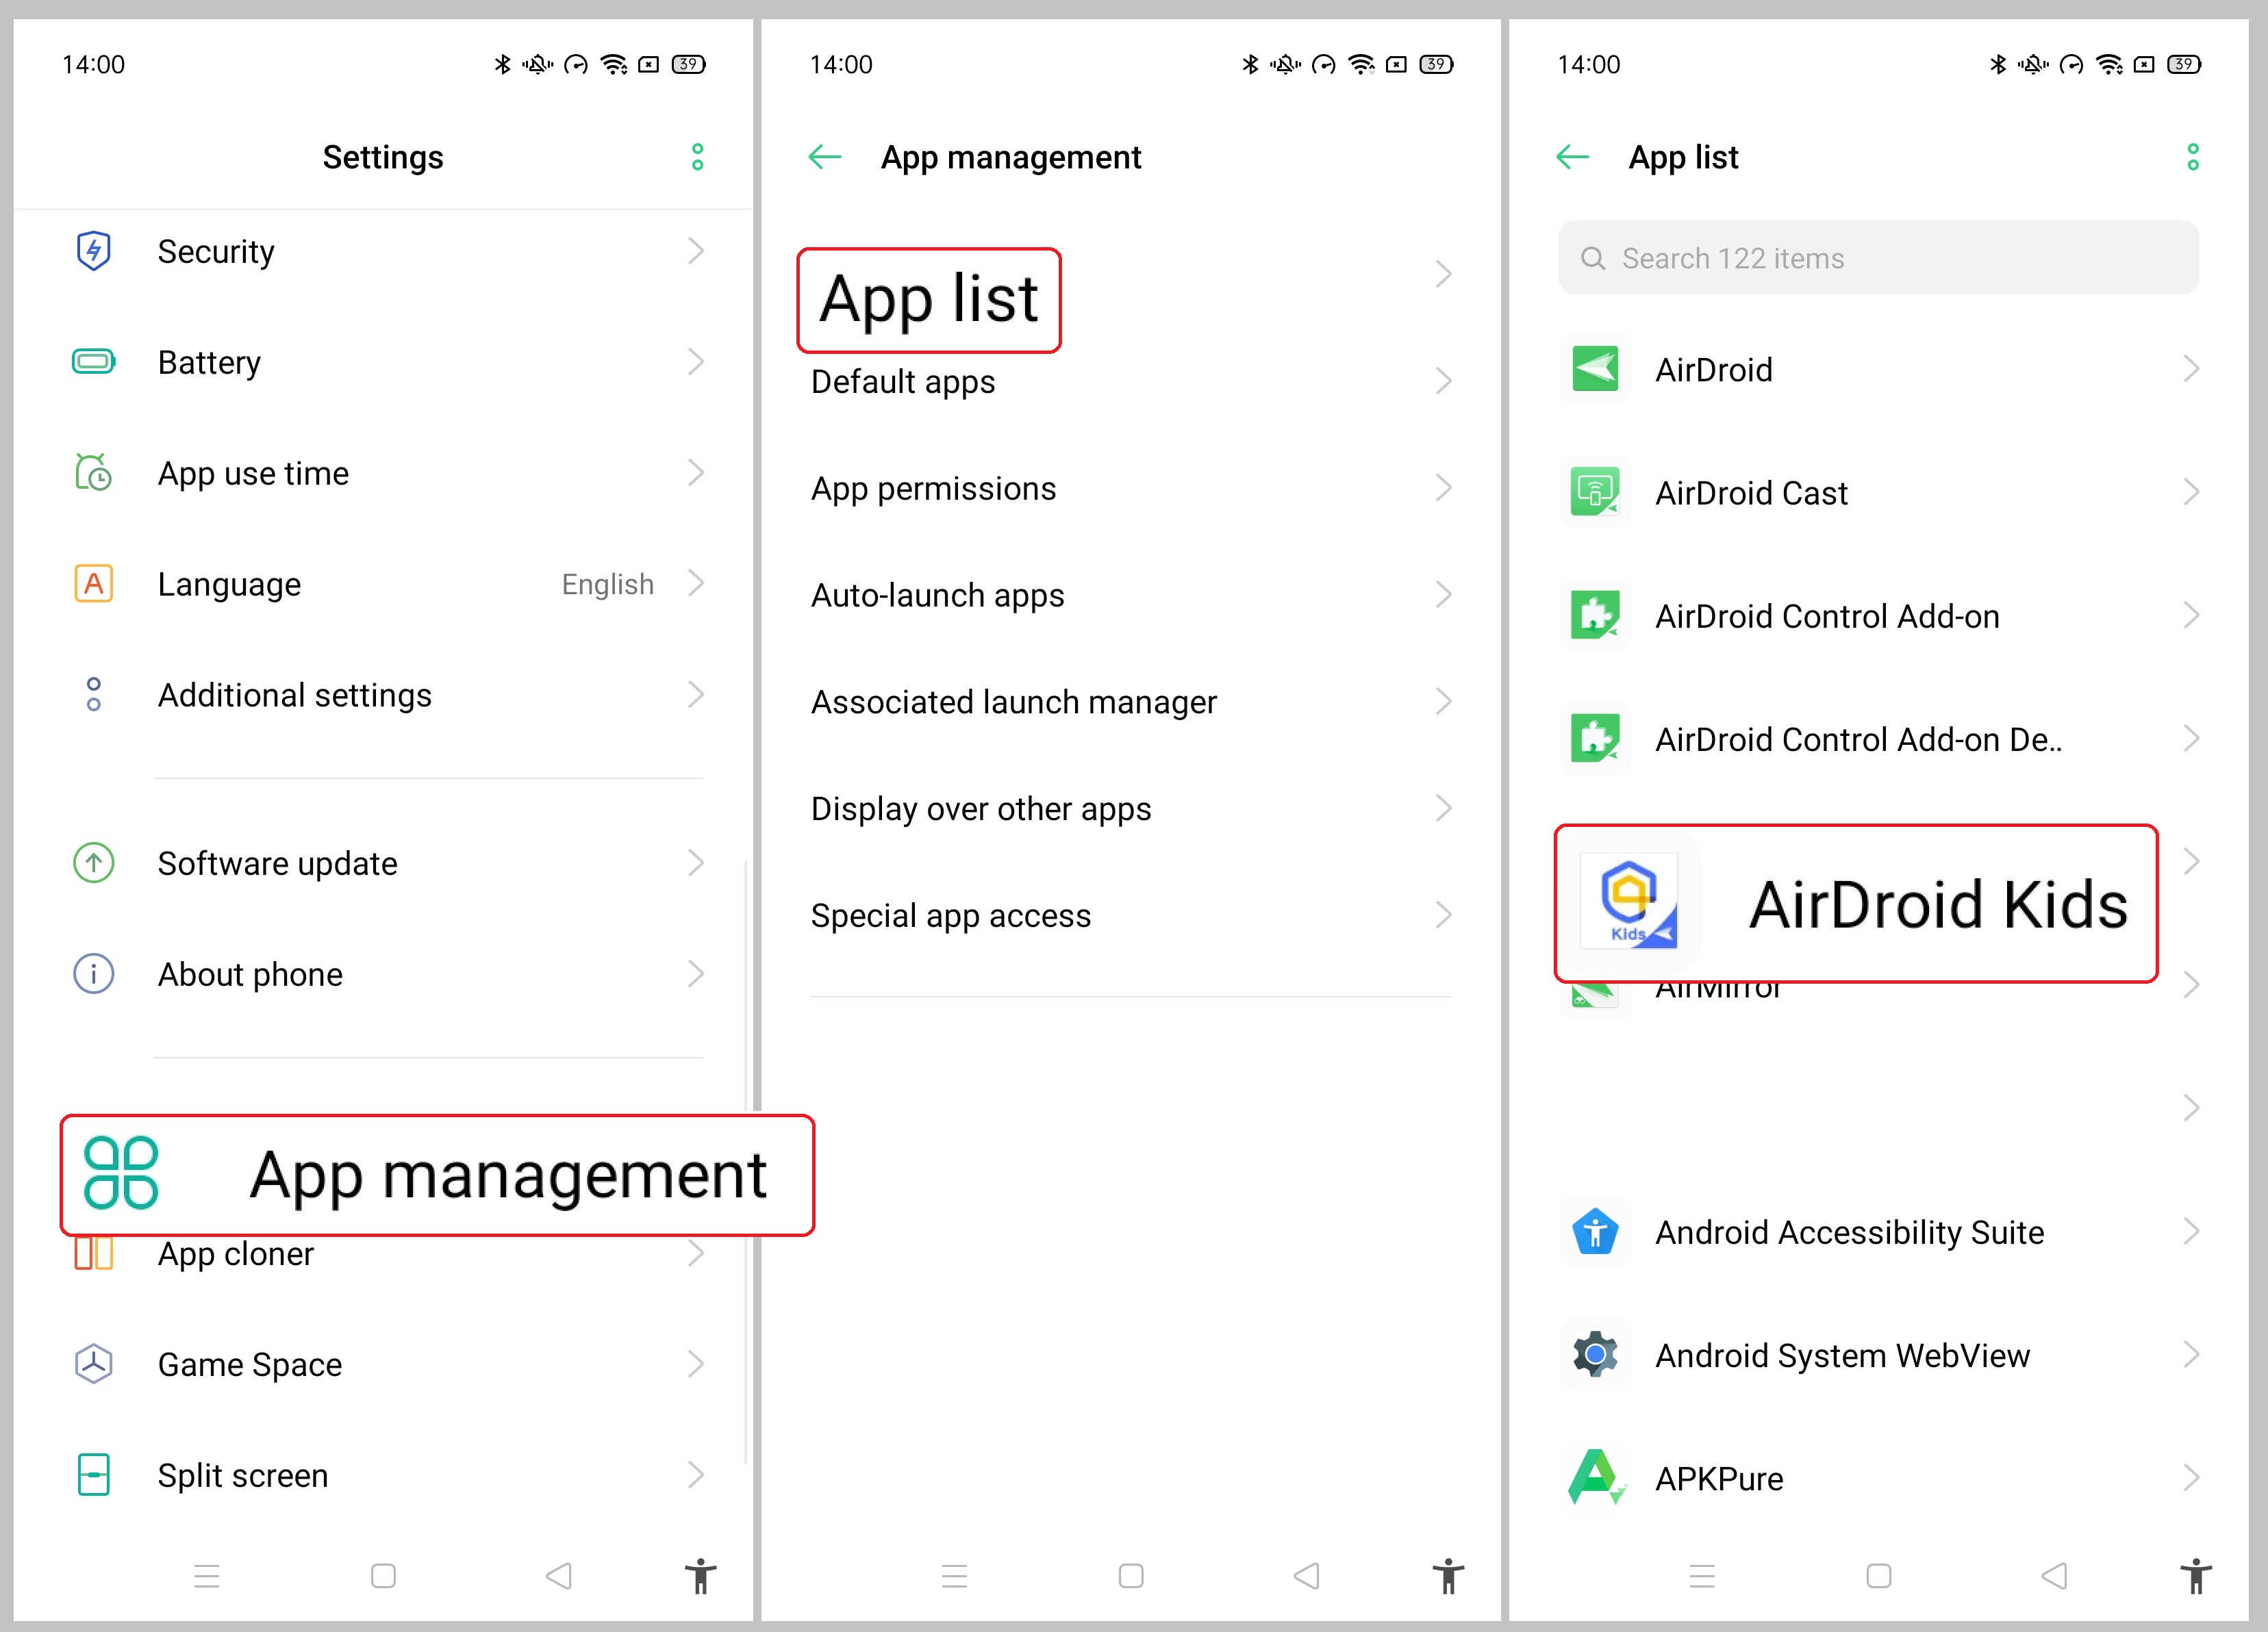
Task: Tap the Android Accessibility Suite icon
Action: click(x=1595, y=1232)
